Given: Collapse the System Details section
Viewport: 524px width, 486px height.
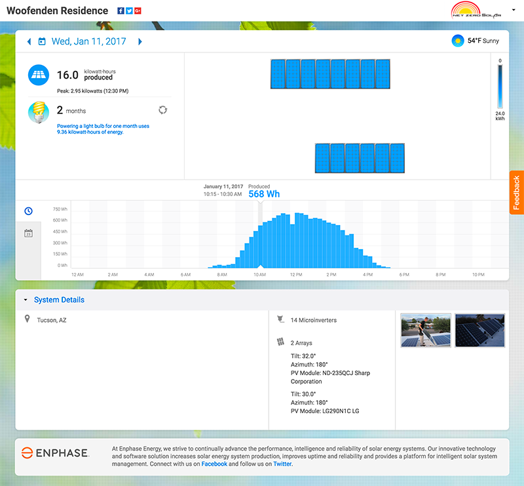Looking at the screenshot, I should coord(26,300).
